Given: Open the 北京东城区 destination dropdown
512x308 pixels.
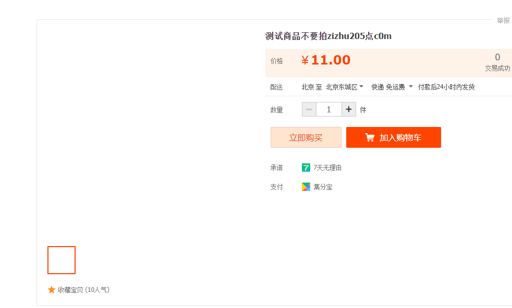Looking at the screenshot, I should click(345, 87).
